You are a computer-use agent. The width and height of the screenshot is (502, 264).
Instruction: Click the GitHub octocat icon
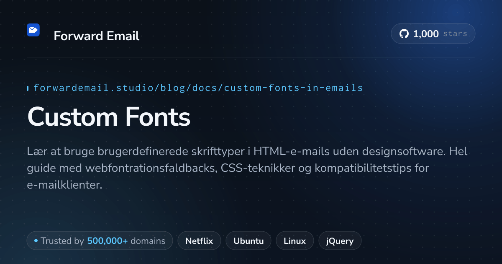pos(404,34)
